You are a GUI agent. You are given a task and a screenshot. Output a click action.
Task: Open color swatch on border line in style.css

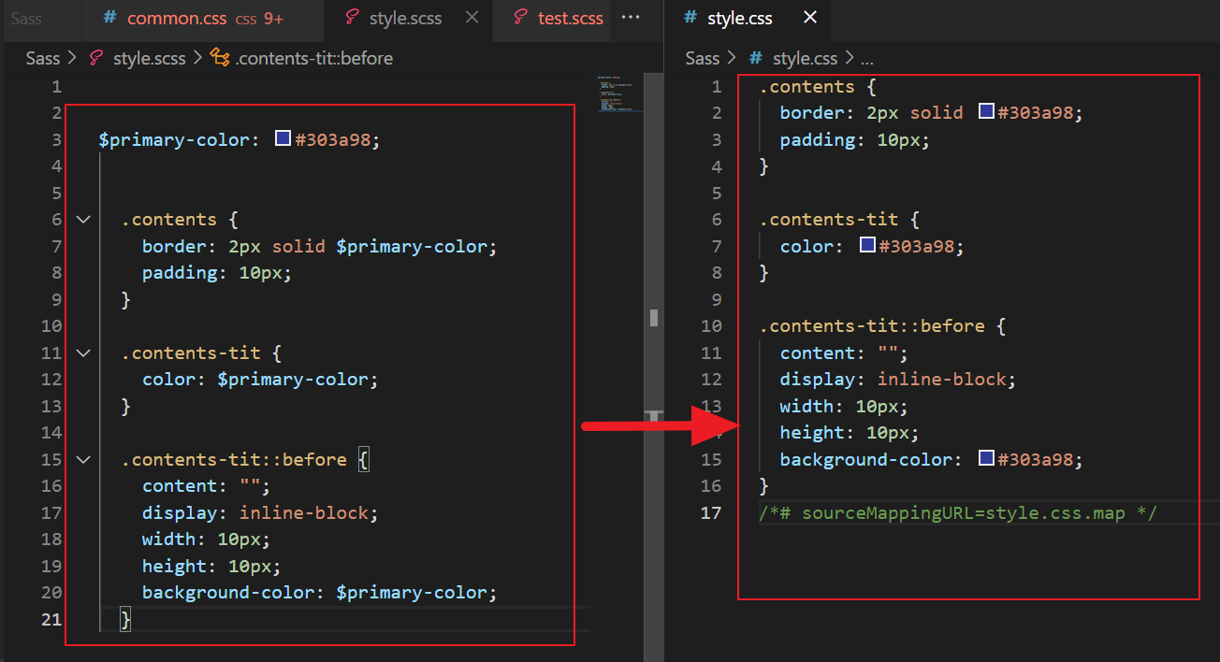click(986, 112)
